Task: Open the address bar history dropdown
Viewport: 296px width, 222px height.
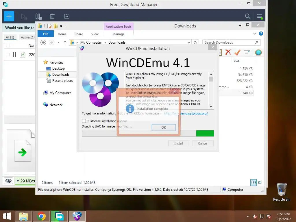Action: 189,43
